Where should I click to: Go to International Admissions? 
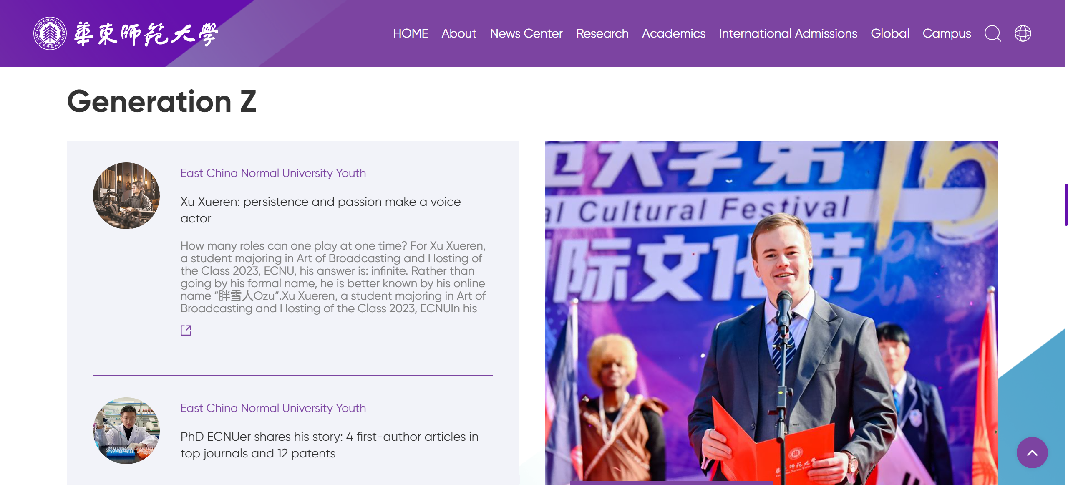pos(788,33)
